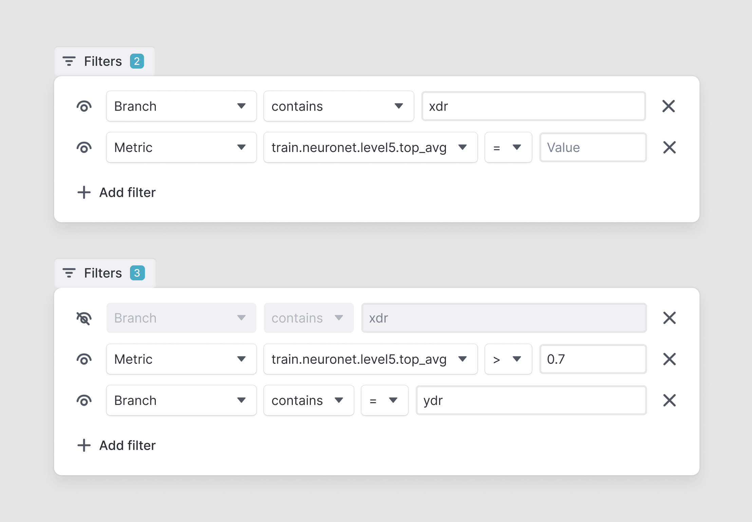The image size is (752, 522).
Task: Open the greater-than operator dropdown
Action: [x=508, y=359]
